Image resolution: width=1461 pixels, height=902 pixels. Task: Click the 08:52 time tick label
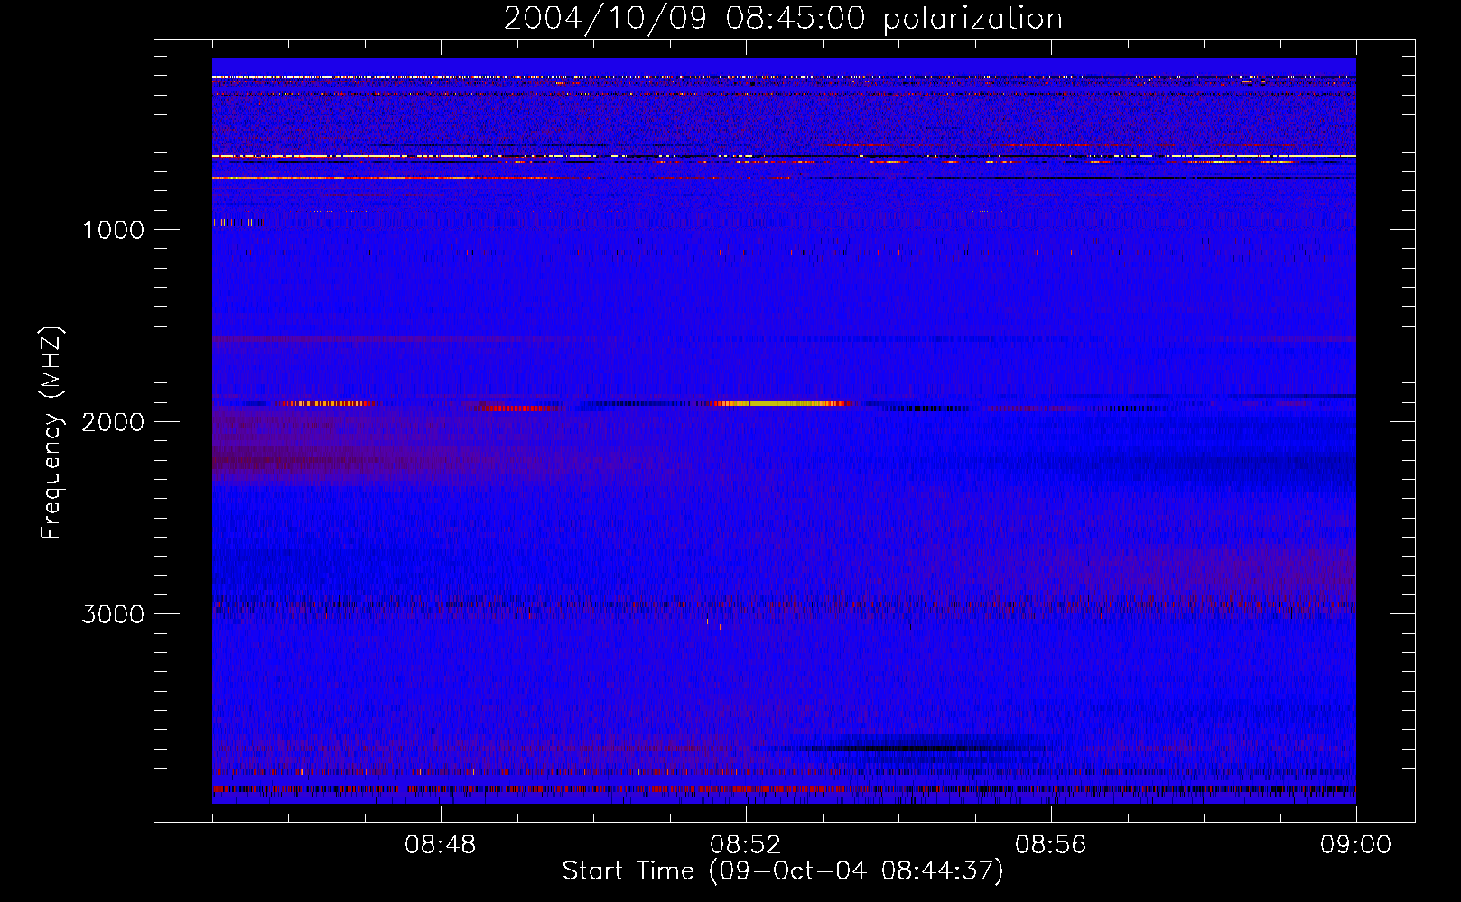tap(746, 845)
